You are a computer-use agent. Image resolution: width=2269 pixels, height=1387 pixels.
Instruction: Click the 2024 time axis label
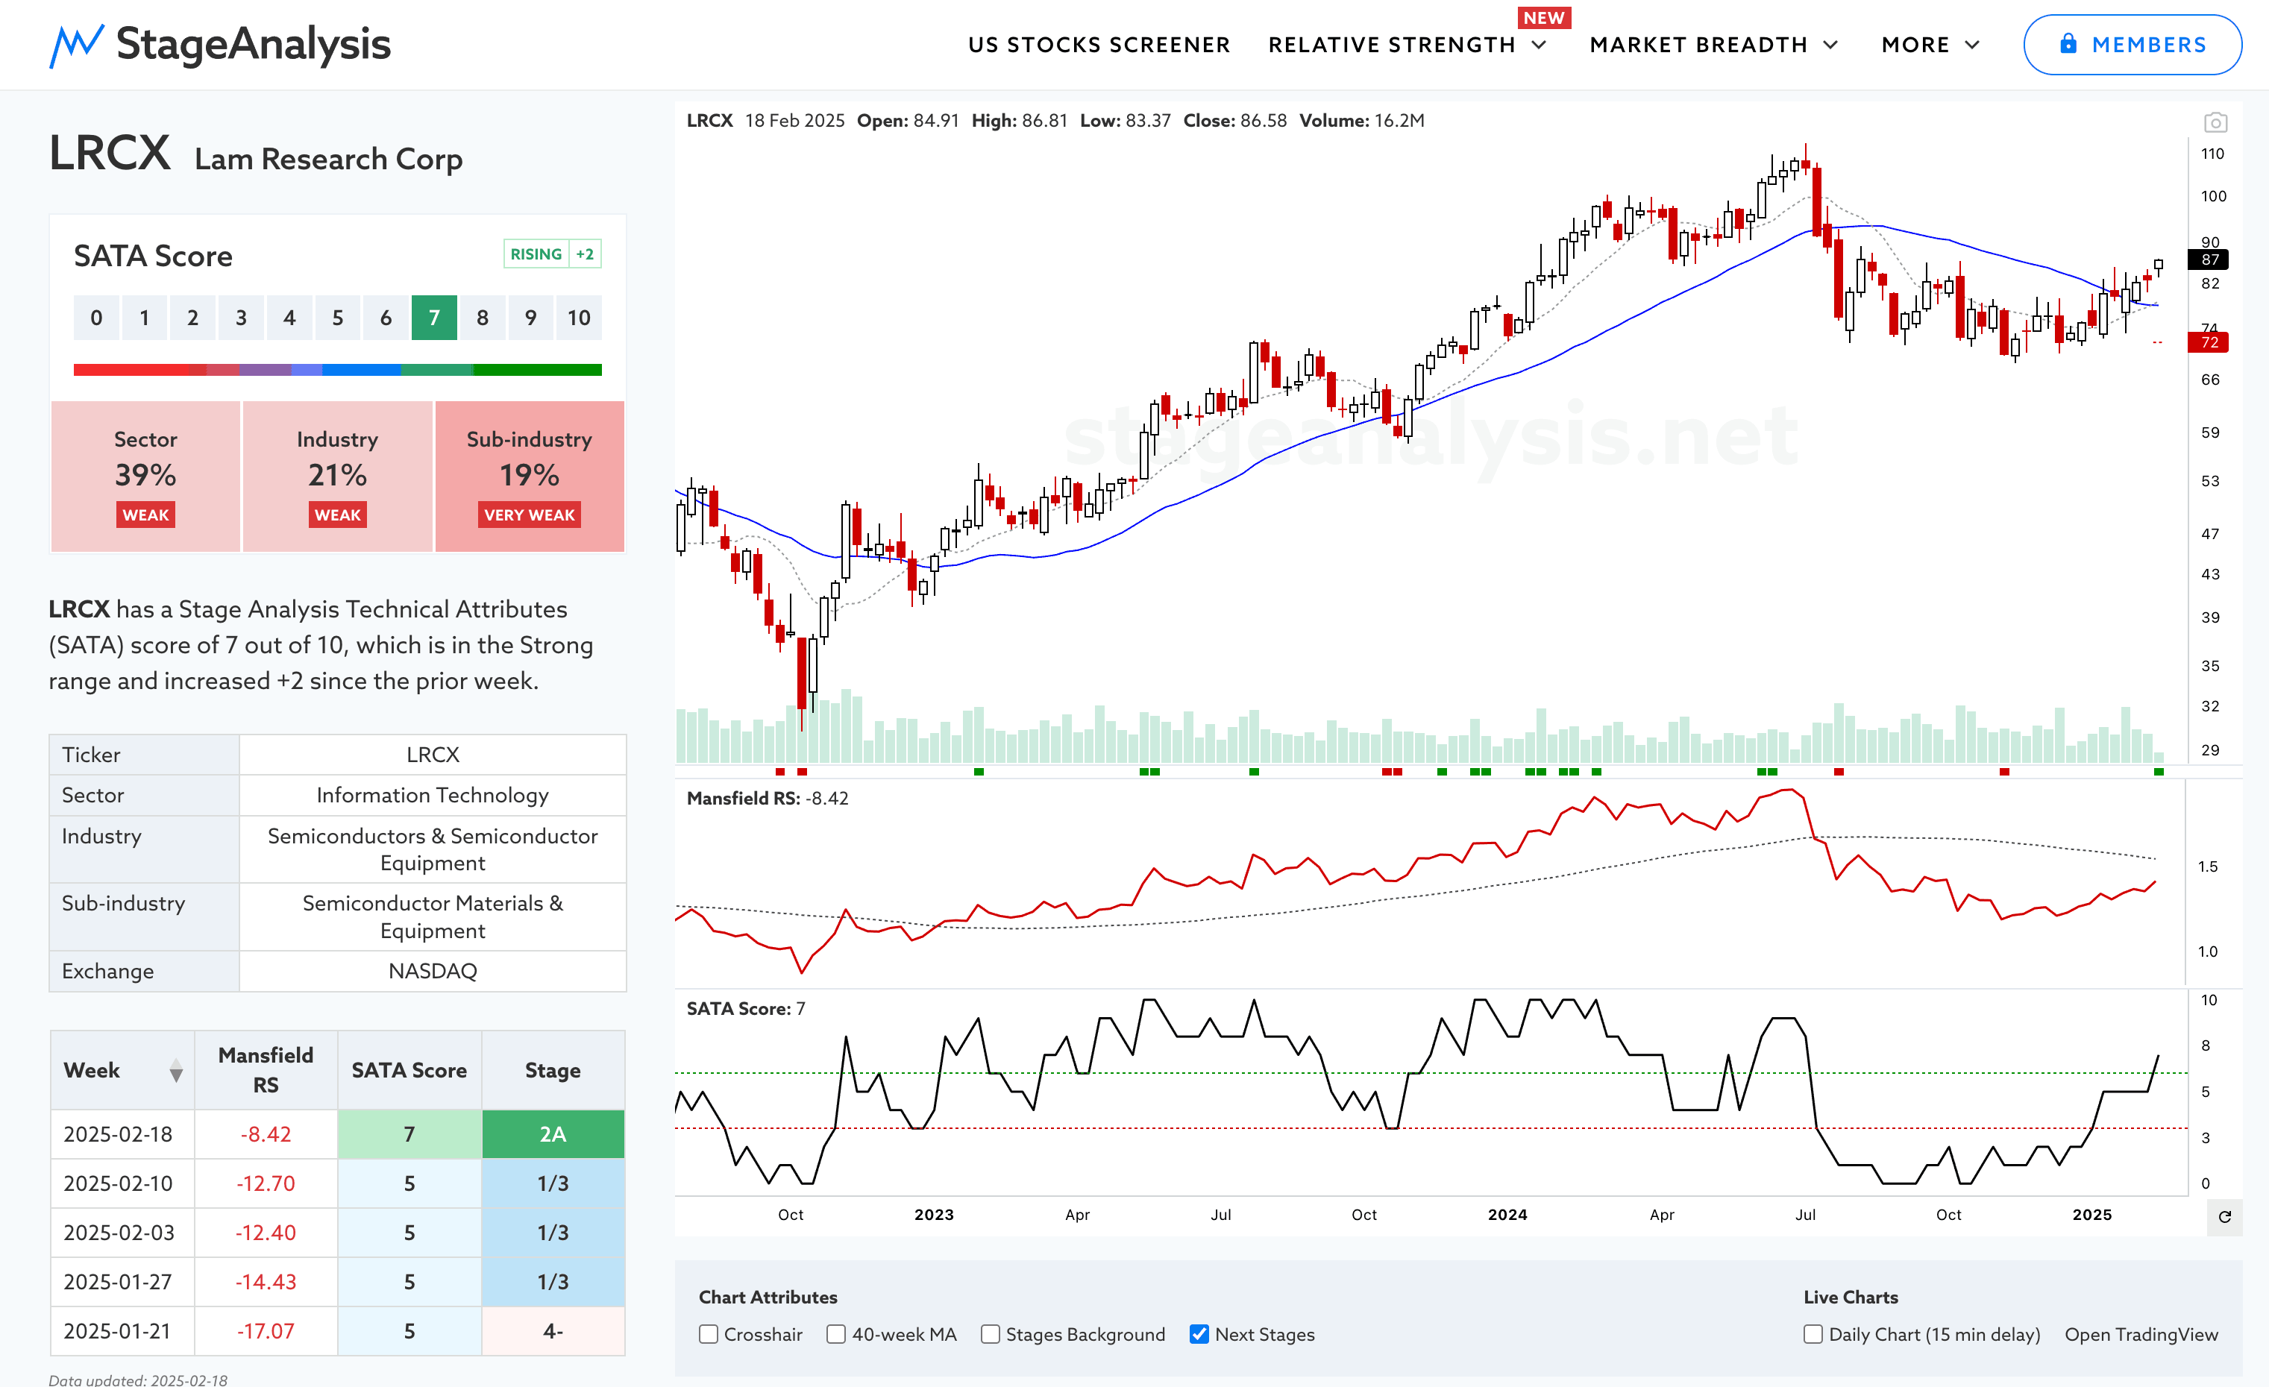click(1507, 1214)
